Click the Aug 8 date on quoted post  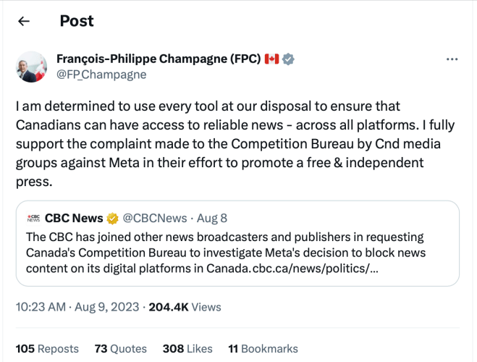click(x=211, y=217)
